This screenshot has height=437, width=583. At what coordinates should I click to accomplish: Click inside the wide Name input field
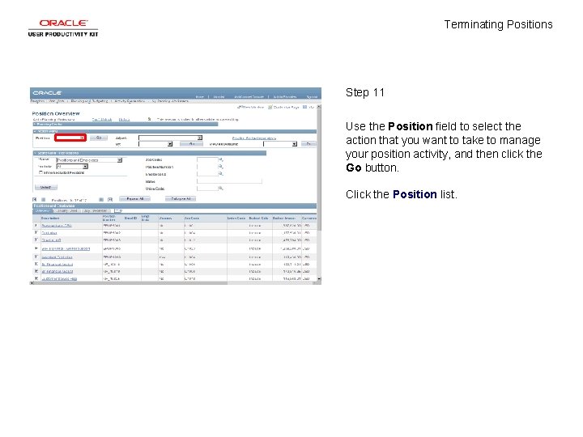tap(229, 181)
